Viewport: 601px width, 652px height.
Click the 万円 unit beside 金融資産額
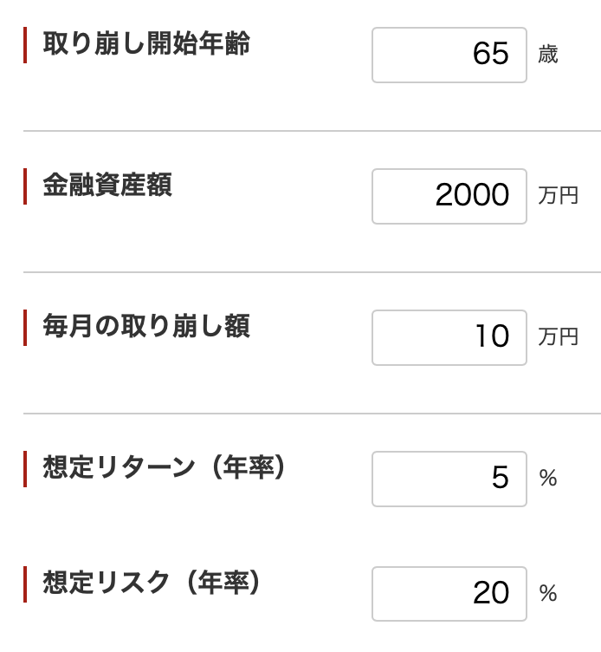pyautogui.click(x=558, y=196)
